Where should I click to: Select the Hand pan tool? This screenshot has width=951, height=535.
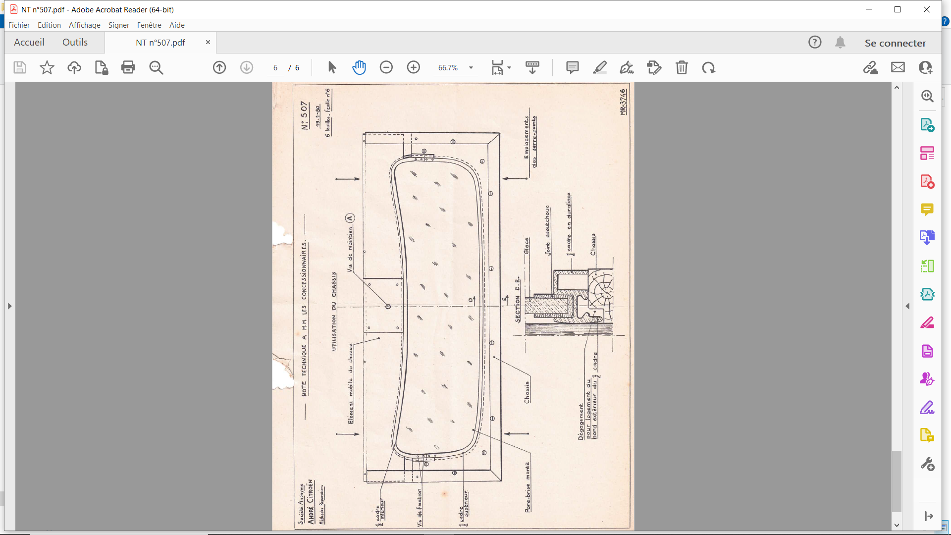click(359, 67)
